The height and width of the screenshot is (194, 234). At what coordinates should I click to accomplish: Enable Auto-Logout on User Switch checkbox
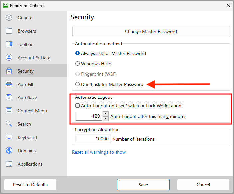77,106
